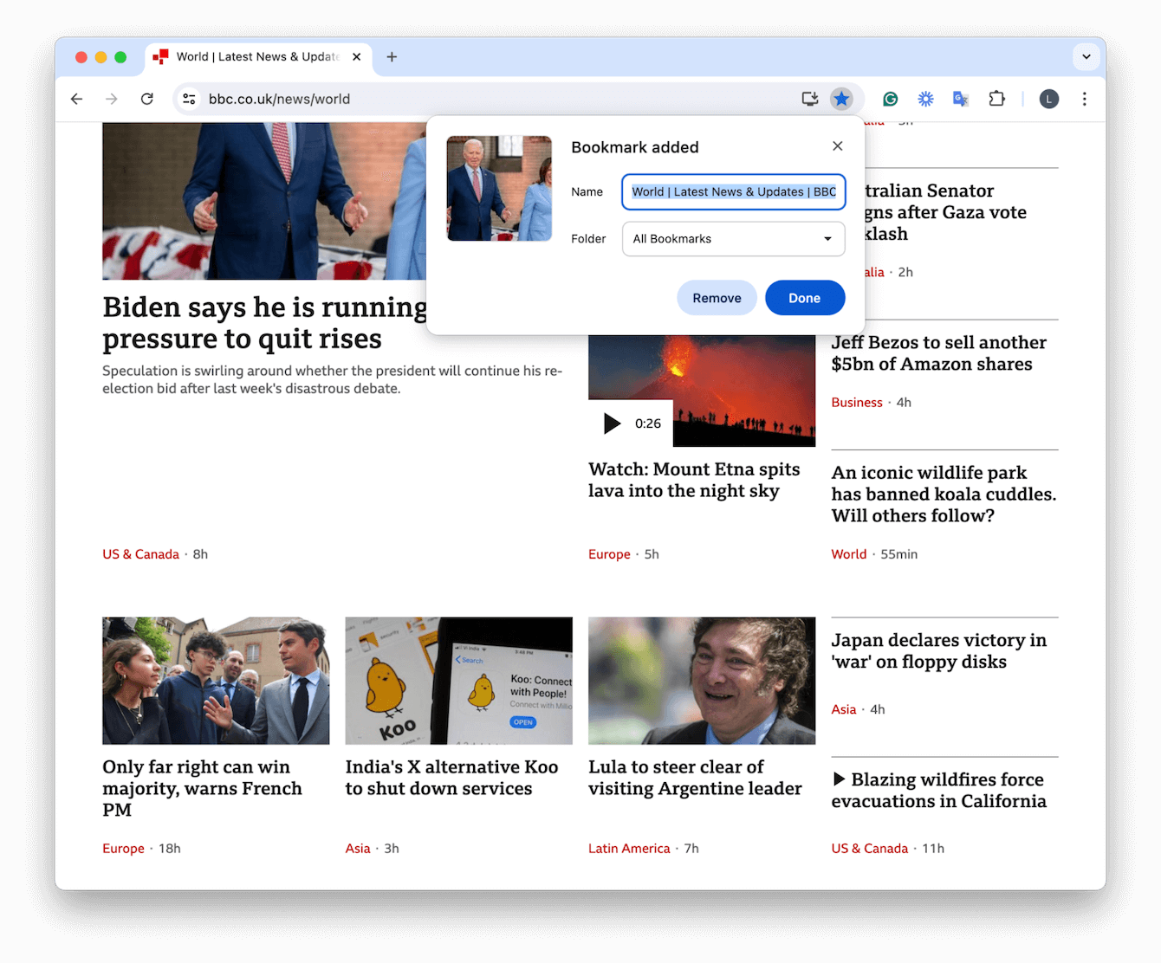The image size is (1161, 963).
Task: Open the Jeff Bezos Amazon shares story
Action: 938,353
